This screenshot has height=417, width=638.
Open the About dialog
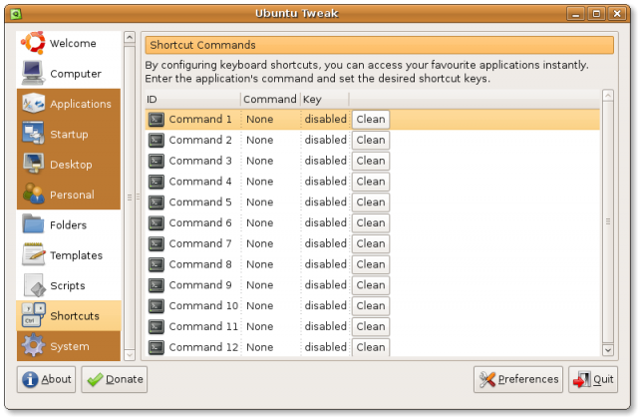[x=47, y=379]
